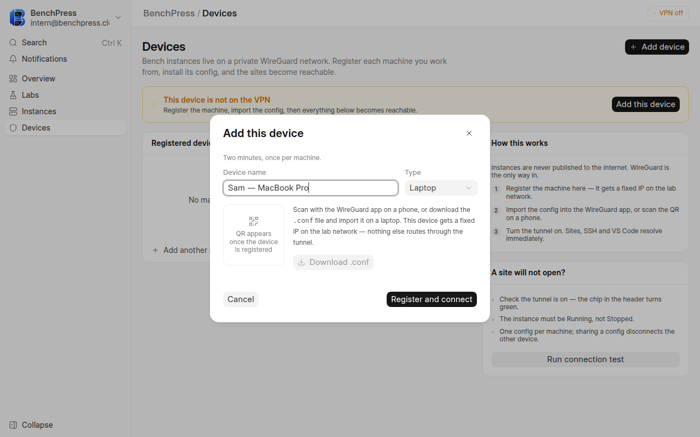Click the Ctrl K shortcut hint
This screenshot has width=700, height=437.
click(112, 43)
